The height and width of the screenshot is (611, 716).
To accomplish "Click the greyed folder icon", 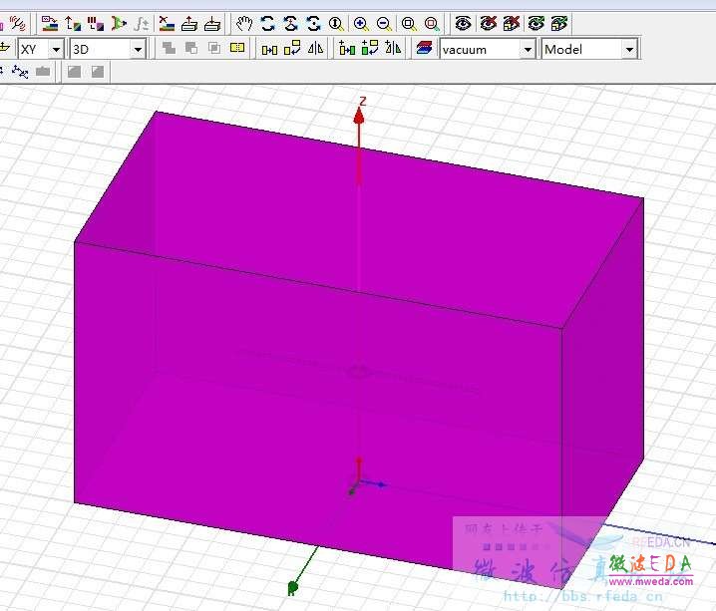I will [43, 72].
